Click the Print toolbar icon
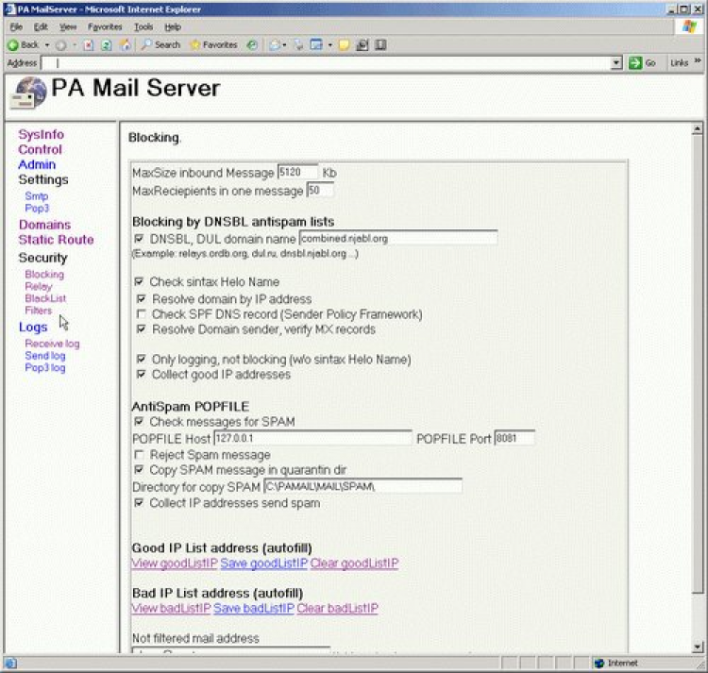This screenshot has width=708, height=673. [298, 45]
